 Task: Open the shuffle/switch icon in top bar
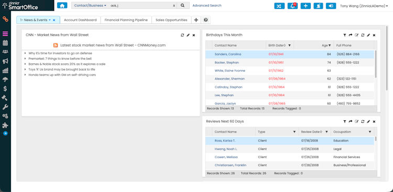279,6
